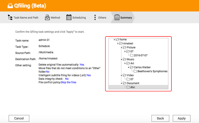Click the 'Art' tree label
The height and width of the screenshot is (123, 199).
pos(132,63)
